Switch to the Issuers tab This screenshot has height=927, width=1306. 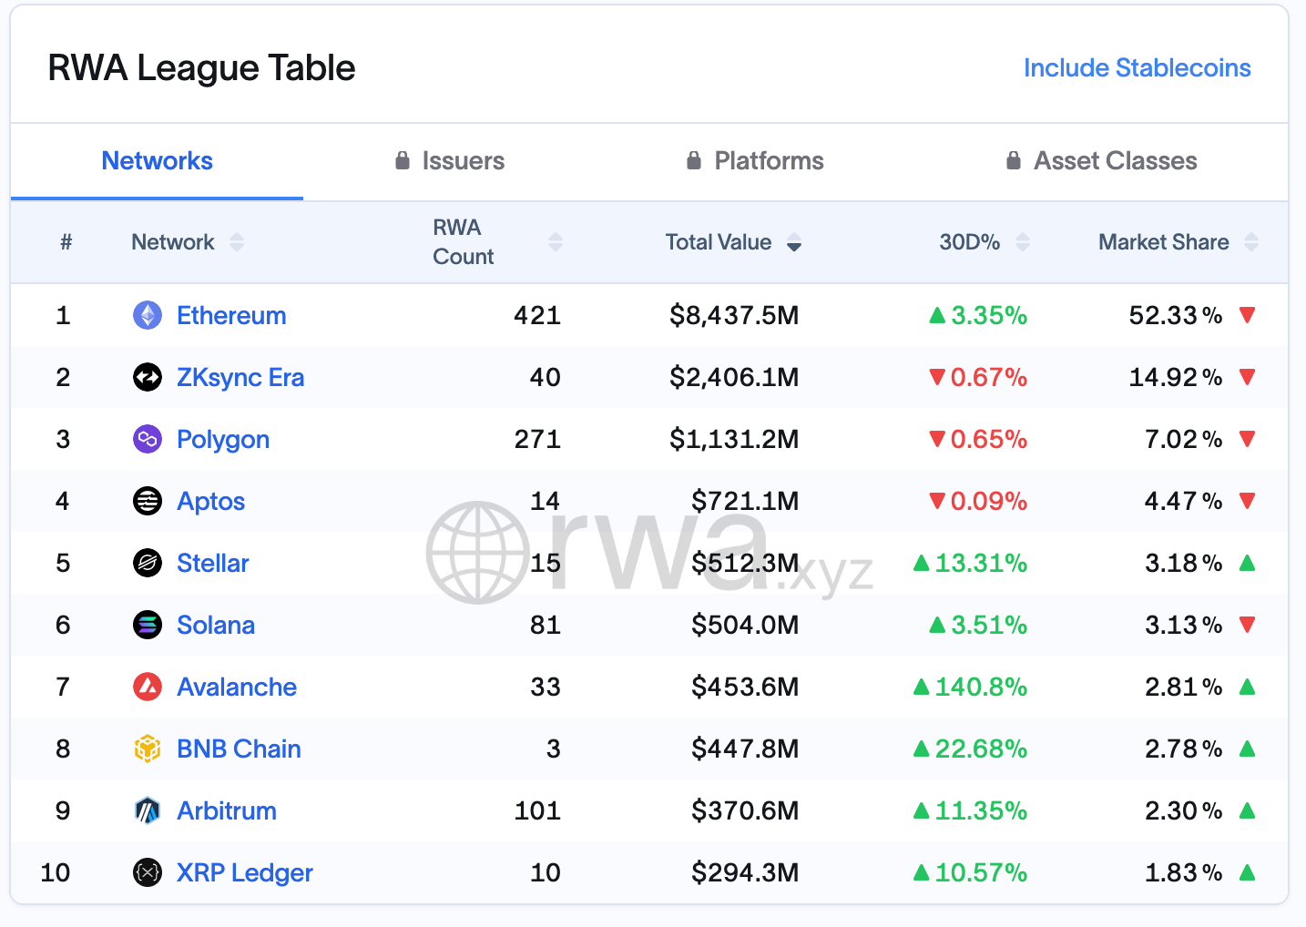tap(450, 161)
